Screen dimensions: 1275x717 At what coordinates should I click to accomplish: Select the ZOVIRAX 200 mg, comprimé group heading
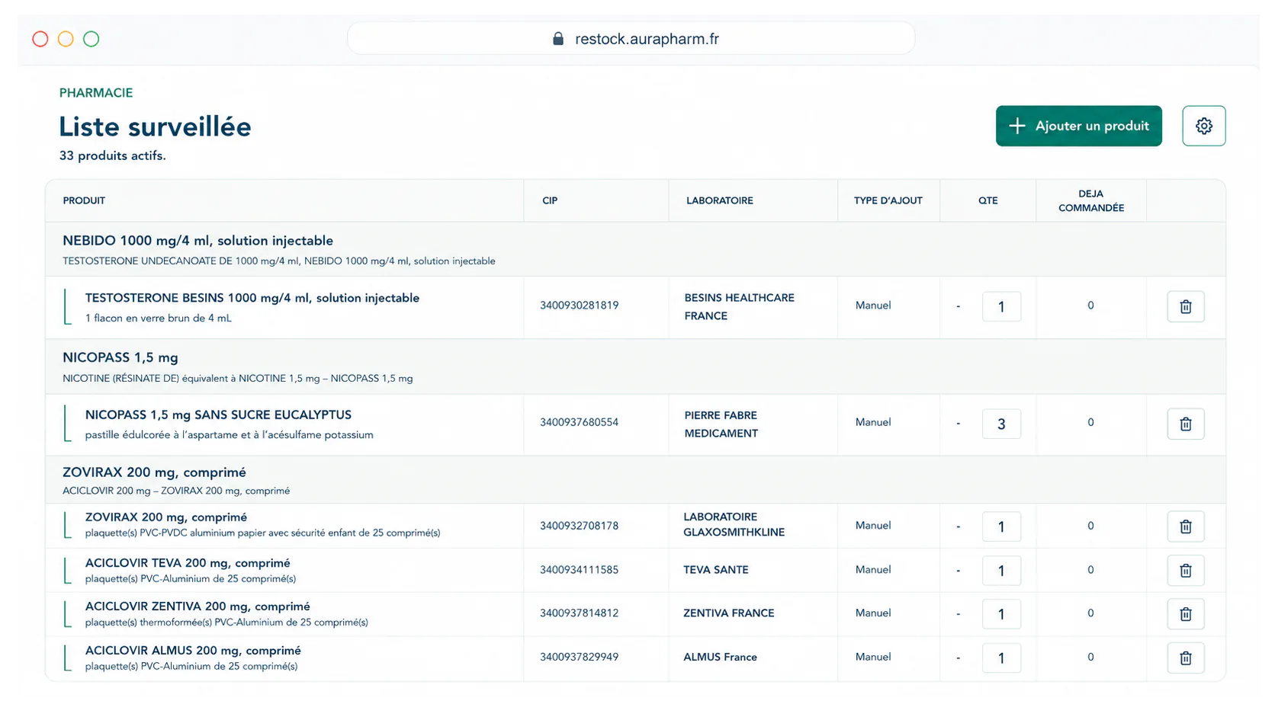tap(154, 472)
